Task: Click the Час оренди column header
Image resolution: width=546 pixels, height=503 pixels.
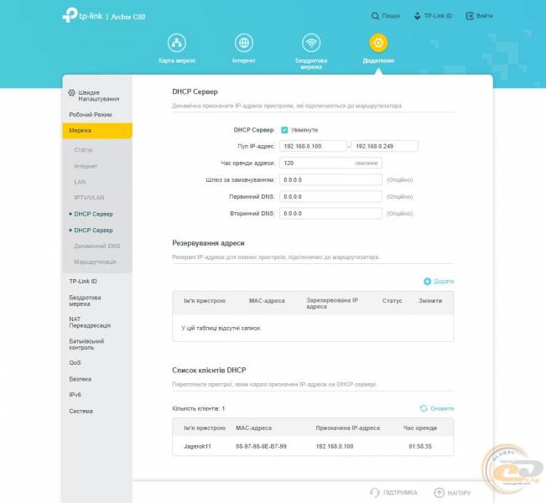Action: click(420, 428)
